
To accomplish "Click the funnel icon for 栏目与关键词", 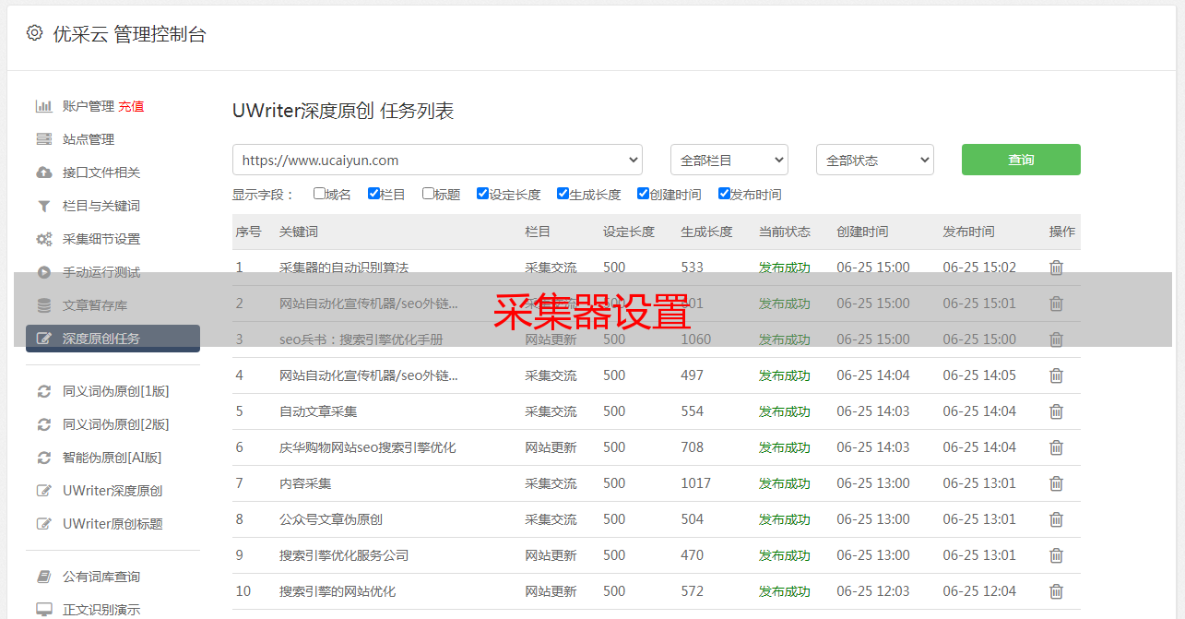I will coord(43,206).
